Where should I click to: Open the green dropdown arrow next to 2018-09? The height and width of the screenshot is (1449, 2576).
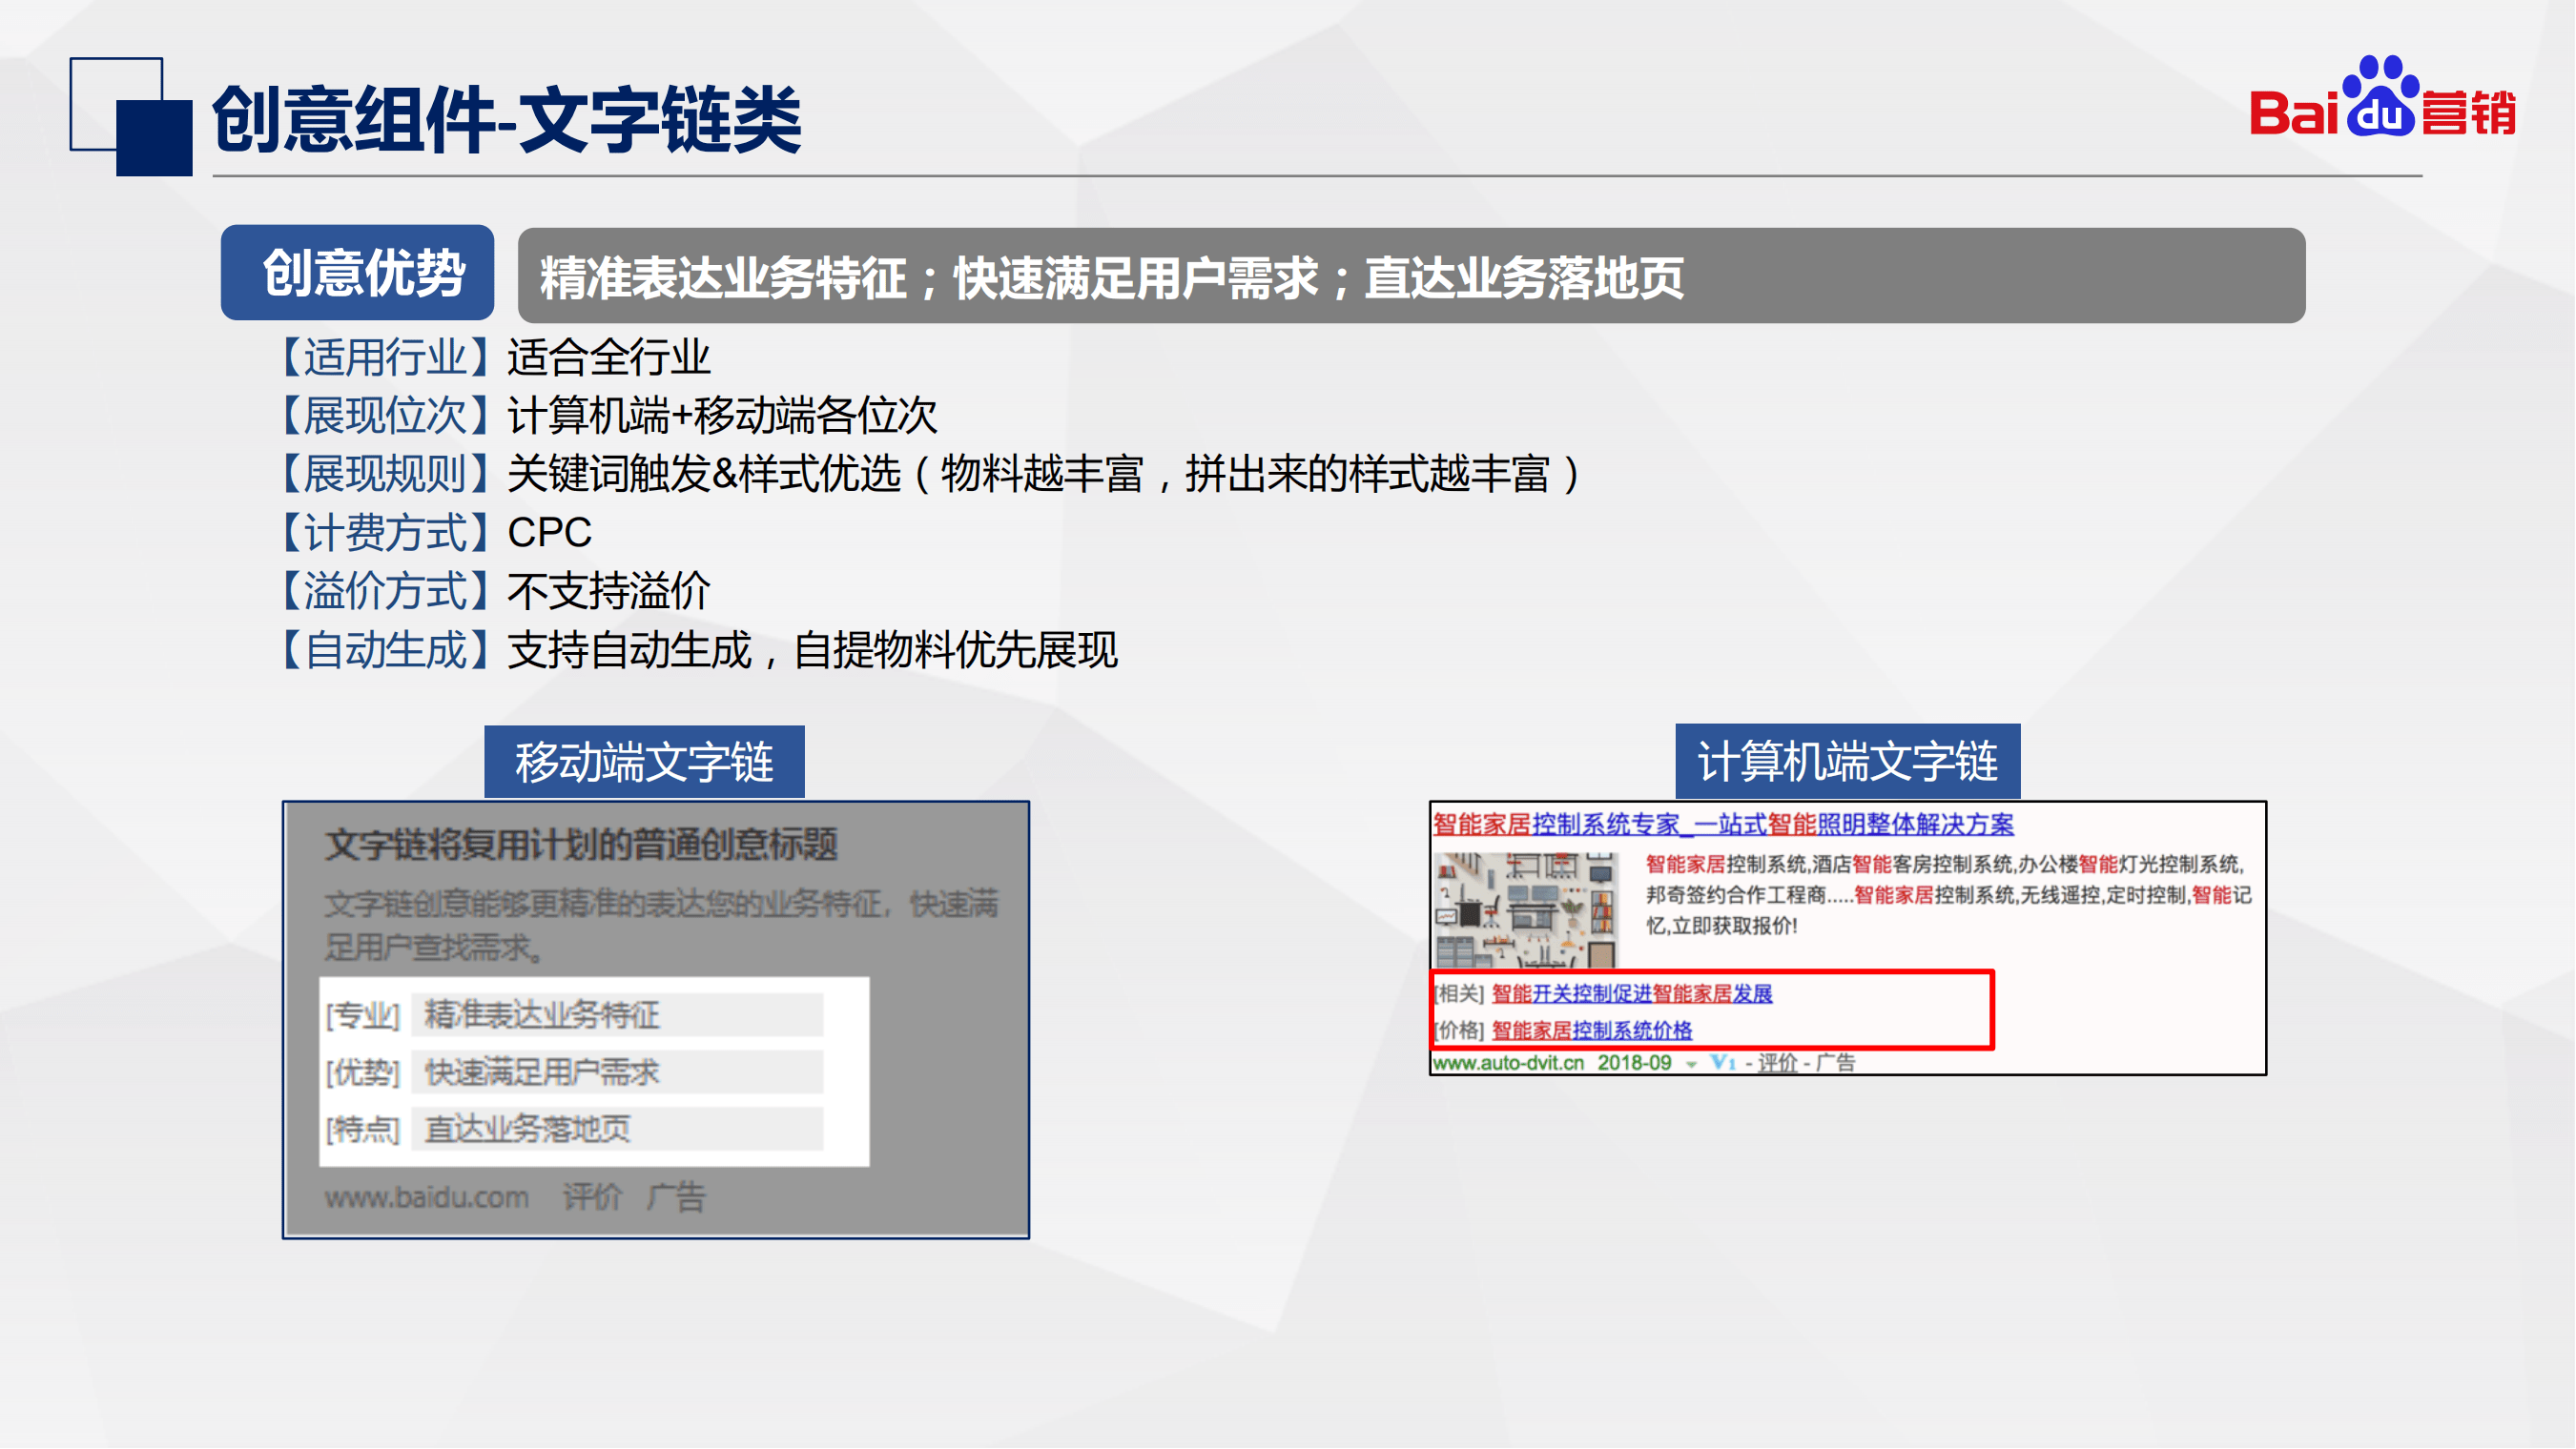tap(1692, 1064)
